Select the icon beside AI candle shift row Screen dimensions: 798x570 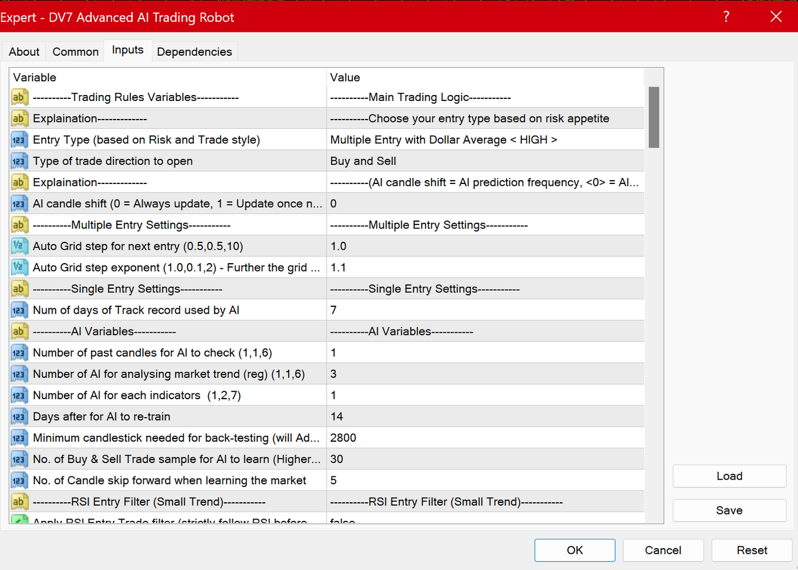19,203
